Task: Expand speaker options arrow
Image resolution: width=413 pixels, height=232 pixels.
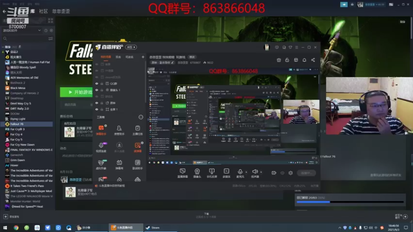Action: (x=261, y=172)
